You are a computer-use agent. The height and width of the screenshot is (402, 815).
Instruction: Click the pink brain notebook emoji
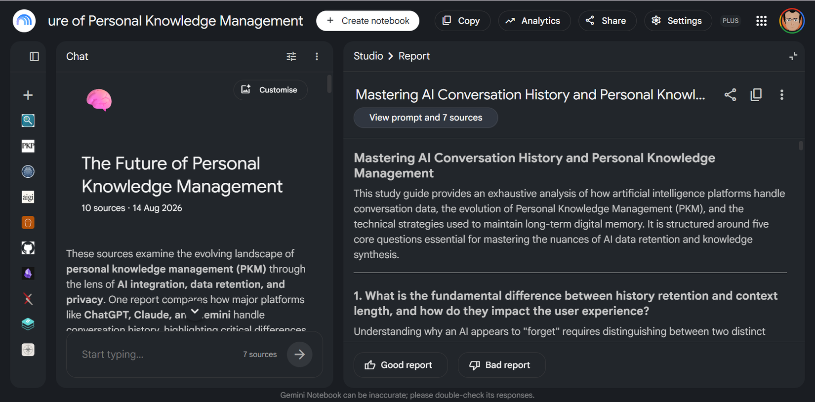pyautogui.click(x=99, y=100)
